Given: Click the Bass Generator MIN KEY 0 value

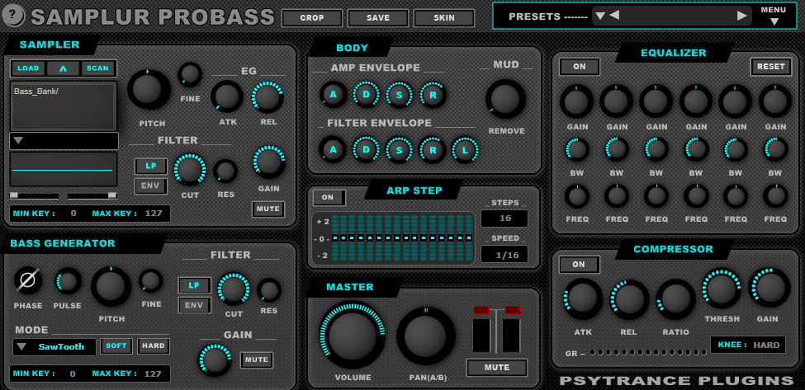Looking at the screenshot, I should (x=73, y=374).
